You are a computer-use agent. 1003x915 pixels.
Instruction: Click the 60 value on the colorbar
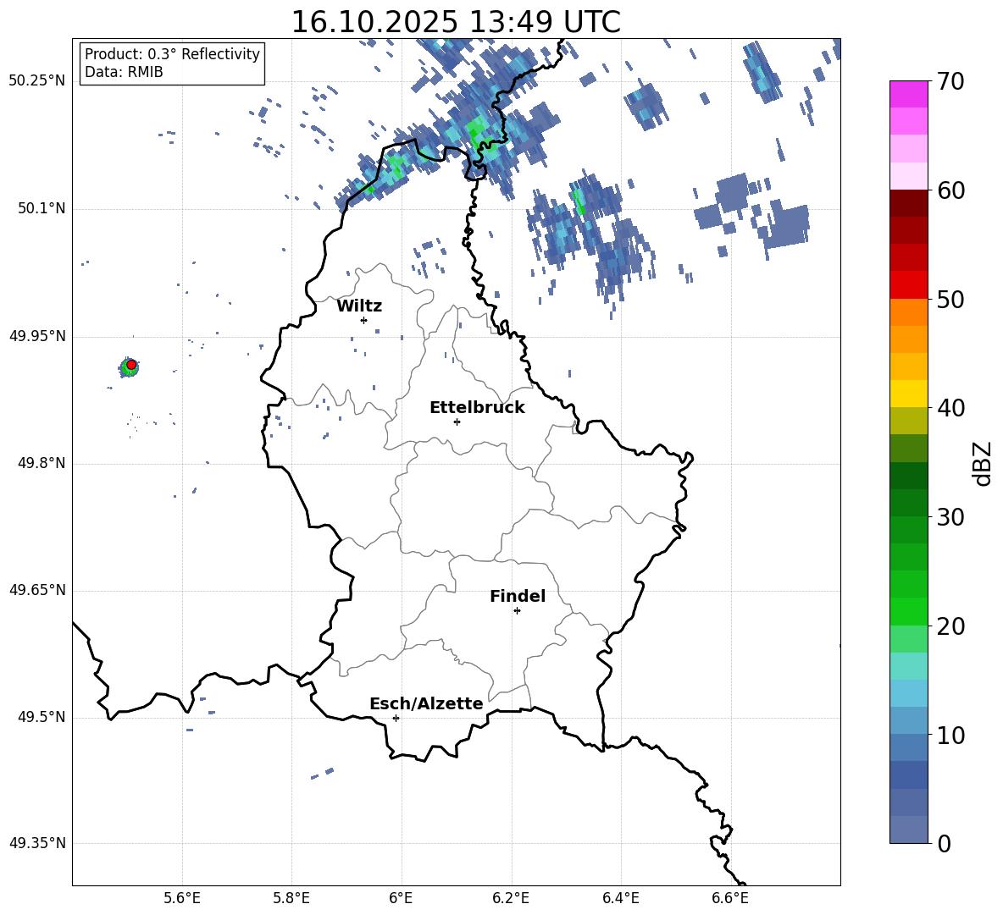click(950, 190)
